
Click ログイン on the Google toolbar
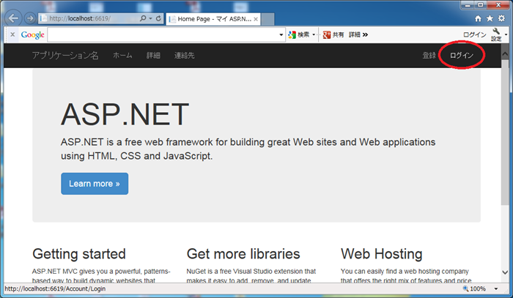[474, 34]
